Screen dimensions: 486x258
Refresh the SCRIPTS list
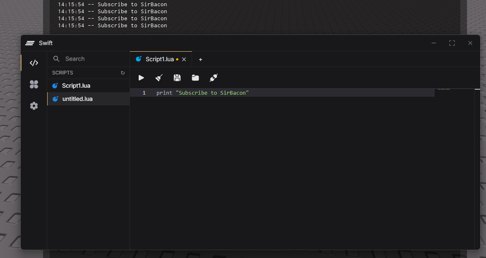pyautogui.click(x=123, y=73)
